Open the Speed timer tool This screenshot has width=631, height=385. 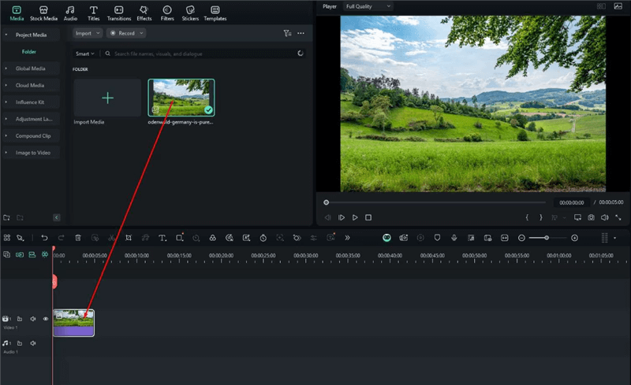coord(263,238)
